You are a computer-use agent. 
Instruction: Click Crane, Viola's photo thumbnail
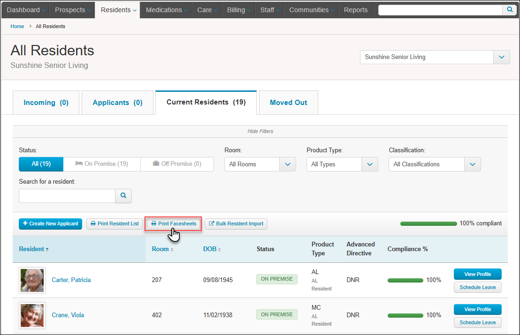pos(32,315)
